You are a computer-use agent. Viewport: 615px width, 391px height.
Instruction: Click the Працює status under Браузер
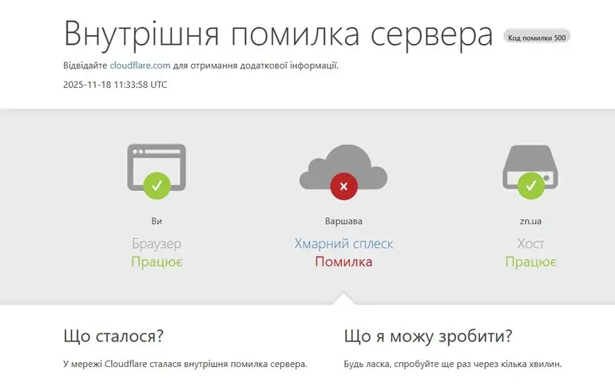(157, 261)
